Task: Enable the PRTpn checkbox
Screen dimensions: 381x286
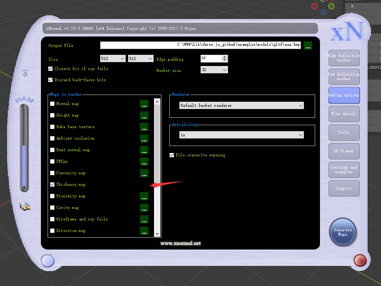Action: [x=52, y=162]
